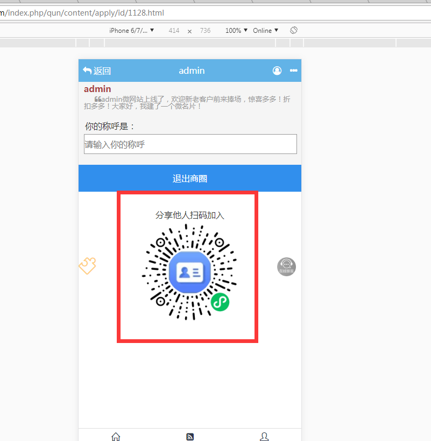The image size is (431, 441).
Task: Open the Online network throttling dropdown
Action: click(x=266, y=31)
